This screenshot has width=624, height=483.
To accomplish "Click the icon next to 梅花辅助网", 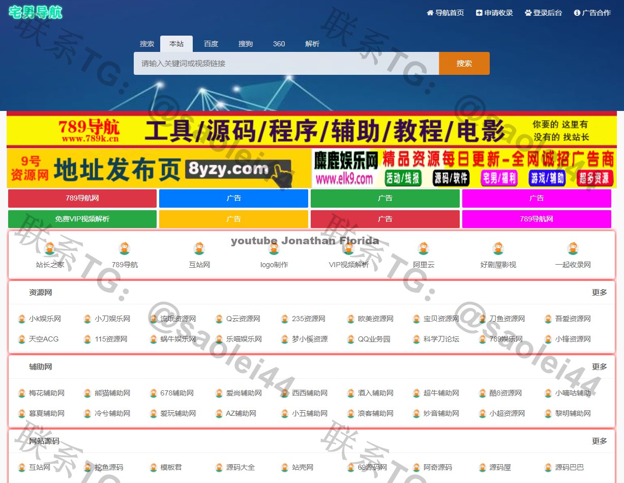I will [22, 393].
